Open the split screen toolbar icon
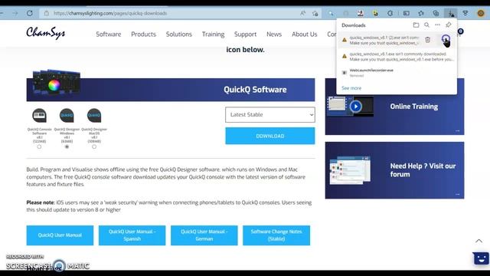This screenshot has width=490, height=276. (406, 13)
